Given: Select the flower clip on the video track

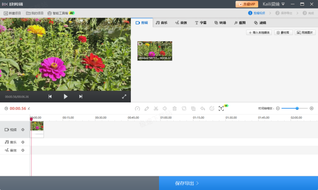Looking at the screenshot, I should [x=37, y=129].
